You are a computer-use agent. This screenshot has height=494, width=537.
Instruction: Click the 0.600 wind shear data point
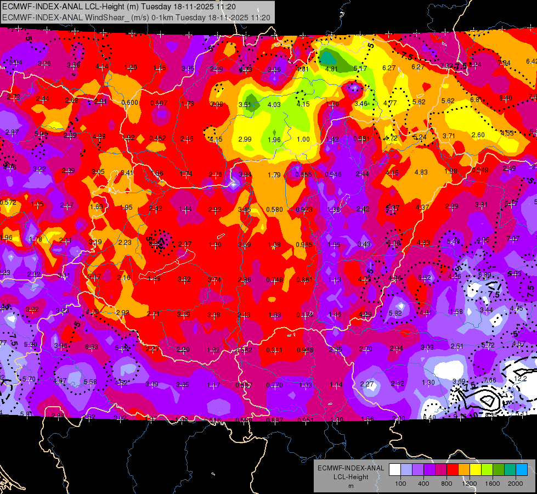pyautogui.click(x=130, y=103)
